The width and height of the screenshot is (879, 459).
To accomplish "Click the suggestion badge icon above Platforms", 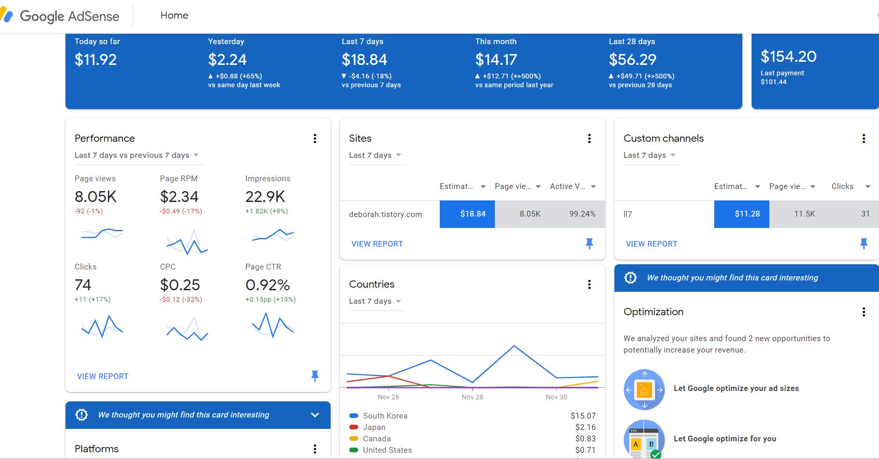I will 82,415.
